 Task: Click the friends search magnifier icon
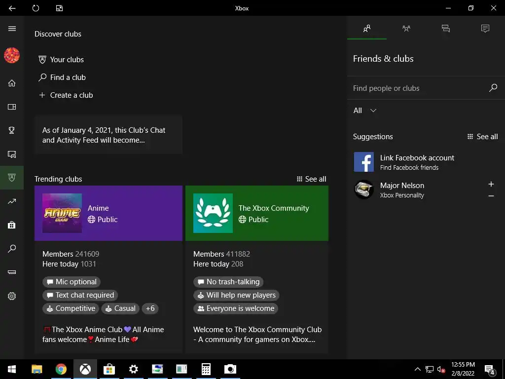(493, 88)
